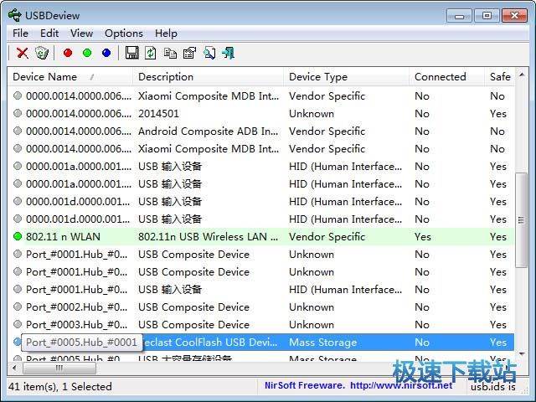Click the red X uninstall device icon
536x402 pixels.
pos(23,53)
